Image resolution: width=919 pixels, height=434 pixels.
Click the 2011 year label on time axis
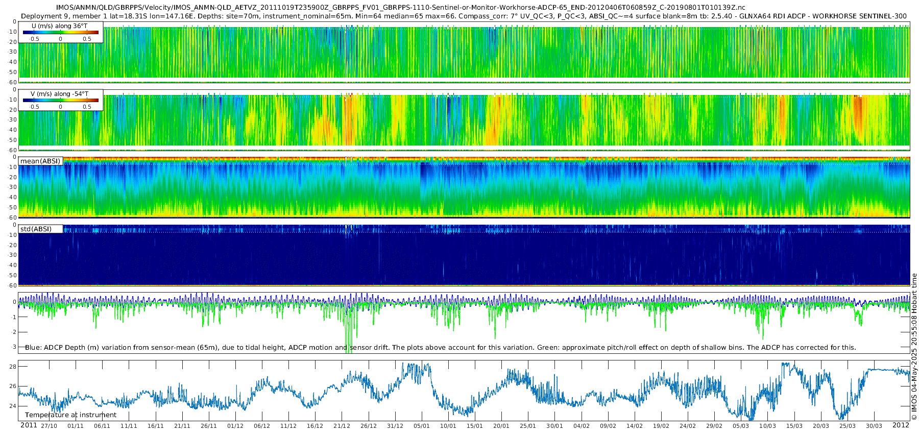[29, 425]
